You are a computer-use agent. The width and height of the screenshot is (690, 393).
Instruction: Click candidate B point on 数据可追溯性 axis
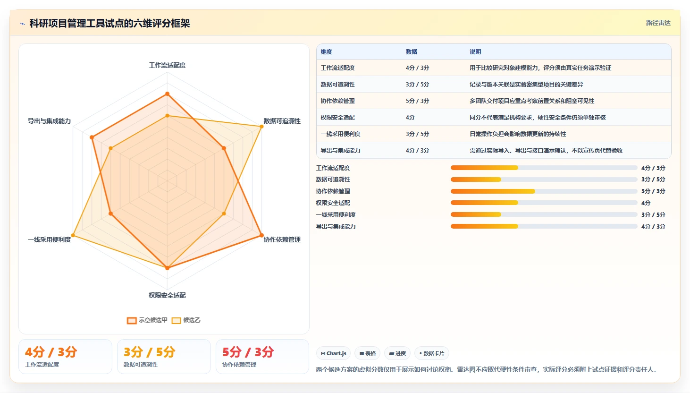click(261, 126)
